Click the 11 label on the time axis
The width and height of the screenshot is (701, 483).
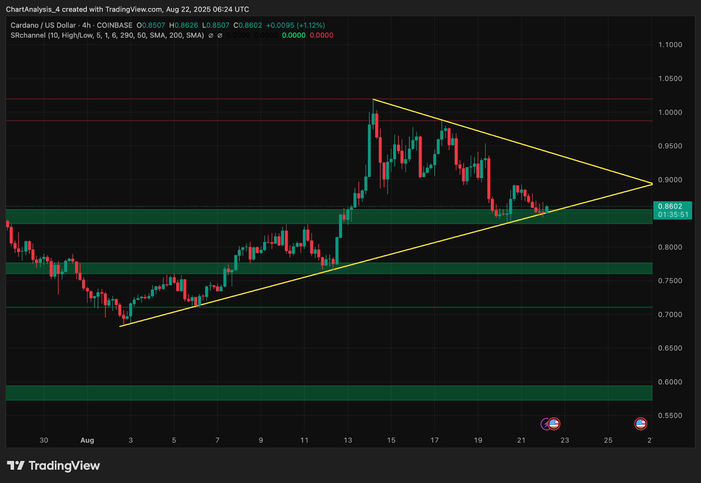304,440
